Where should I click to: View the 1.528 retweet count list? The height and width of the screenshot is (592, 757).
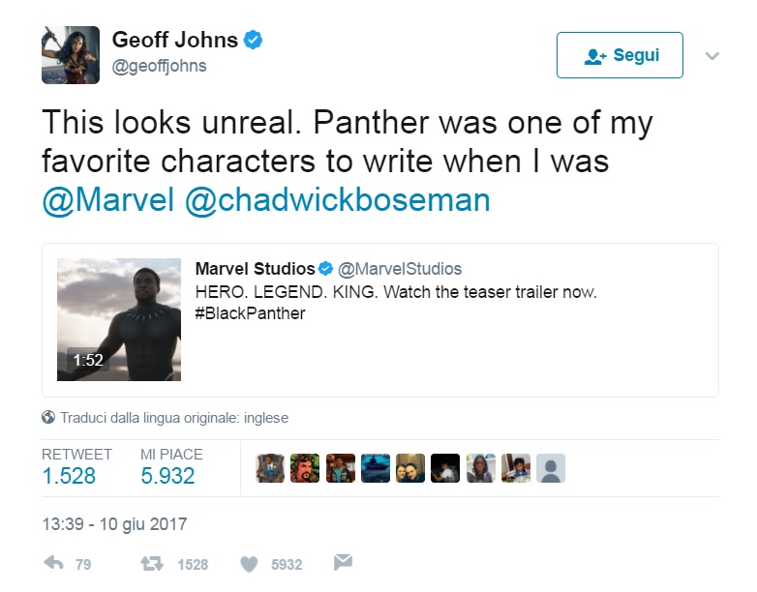69,476
